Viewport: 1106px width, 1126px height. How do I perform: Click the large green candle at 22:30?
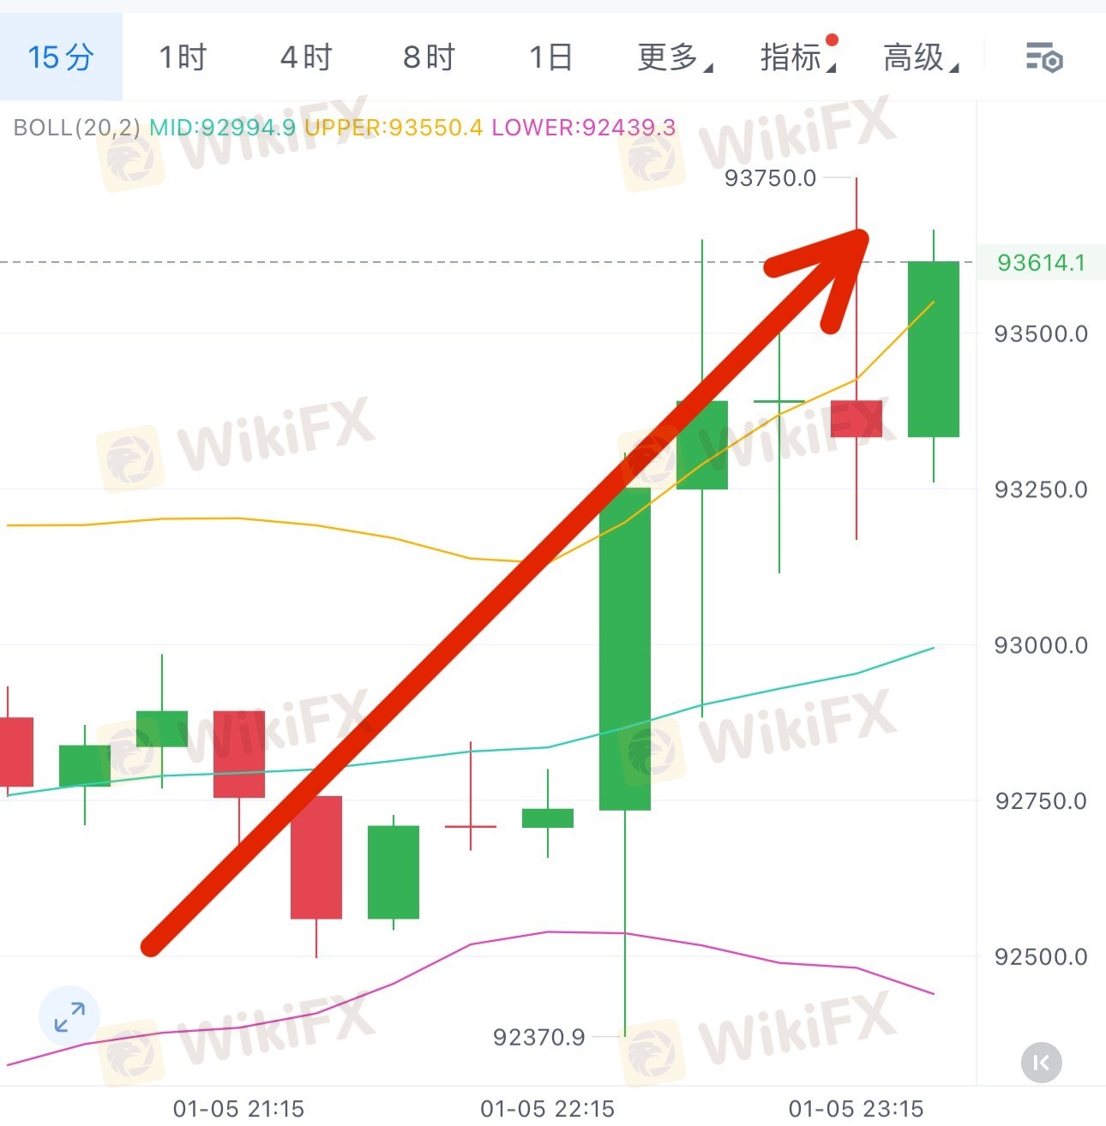(625, 649)
